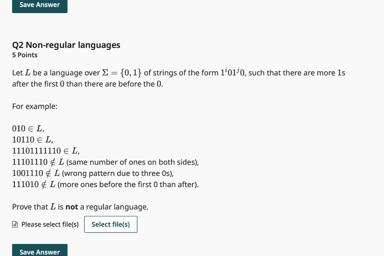Click the example line 010 ∈ L
The height and width of the screenshot is (256, 384).
[27, 128]
